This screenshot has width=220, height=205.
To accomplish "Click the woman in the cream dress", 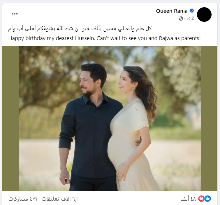I will click(x=133, y=133).
